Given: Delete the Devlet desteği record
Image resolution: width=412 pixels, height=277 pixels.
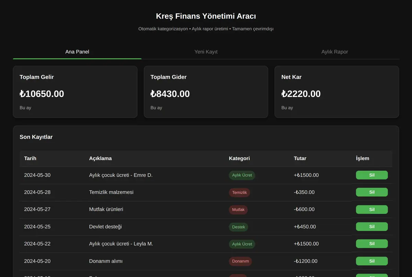Looking at the screenshot, I should tap(372, 226).
